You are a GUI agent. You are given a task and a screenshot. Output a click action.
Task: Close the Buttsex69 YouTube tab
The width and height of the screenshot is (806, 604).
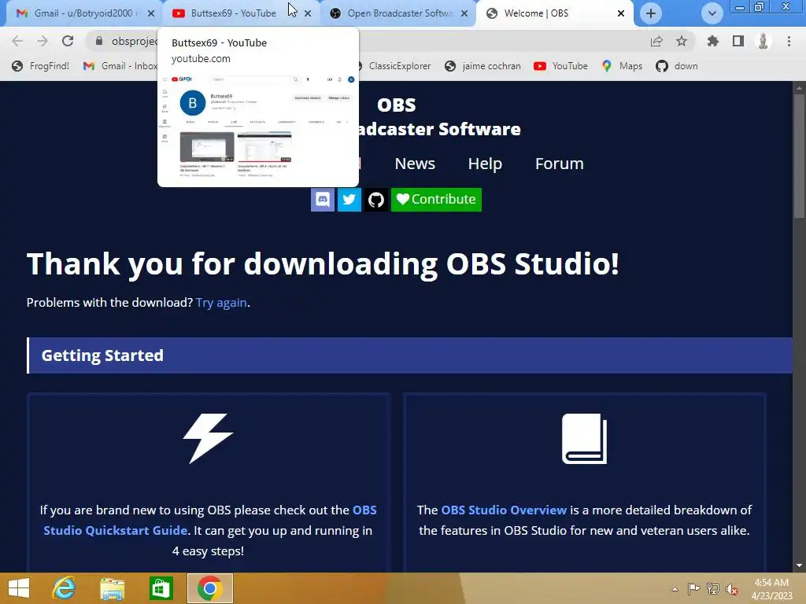pos(308,14)
